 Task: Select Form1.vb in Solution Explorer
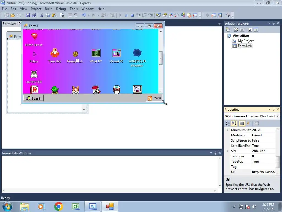(x=242, y=46)
